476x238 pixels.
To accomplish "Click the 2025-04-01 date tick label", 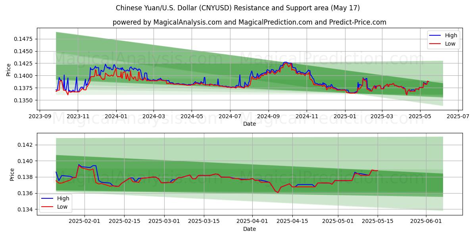I will point(252,222).
